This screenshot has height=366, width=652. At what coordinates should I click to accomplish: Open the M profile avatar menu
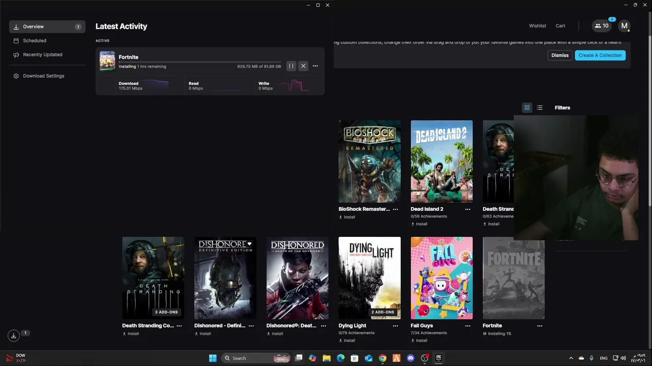624,26
